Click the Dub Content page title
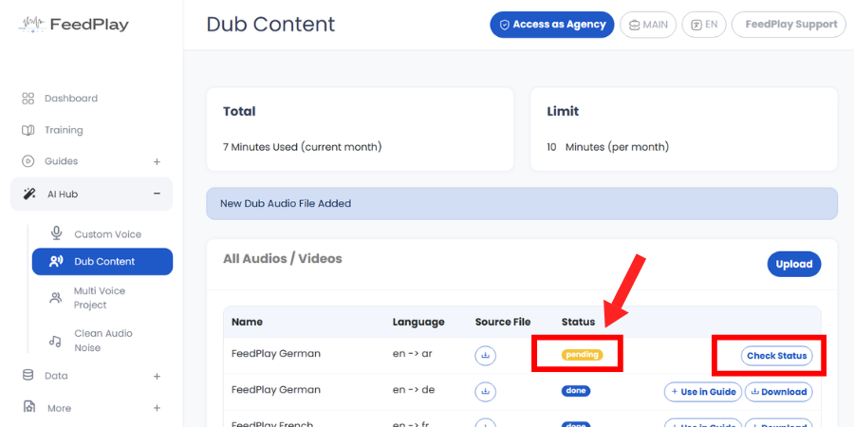The width and height of the screenshot is (854, 427). coord(270,25)
